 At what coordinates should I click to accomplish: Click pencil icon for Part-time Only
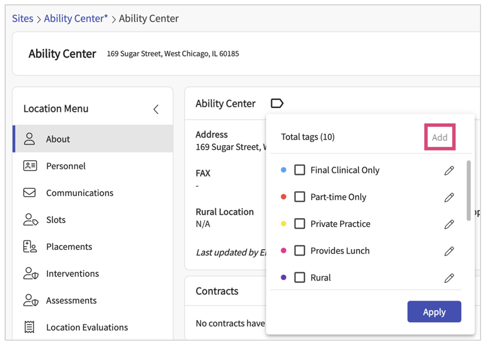449,197
